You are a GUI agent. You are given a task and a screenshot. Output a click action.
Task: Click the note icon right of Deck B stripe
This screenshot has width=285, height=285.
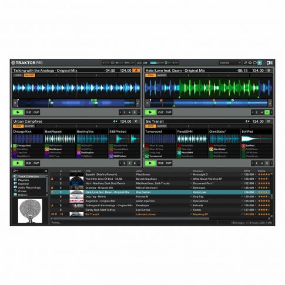(270, 103)
